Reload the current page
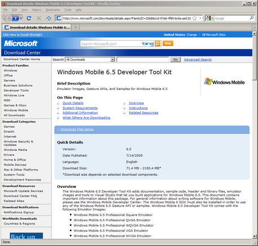This screenshot has width=258, height=246. point(29,18)
